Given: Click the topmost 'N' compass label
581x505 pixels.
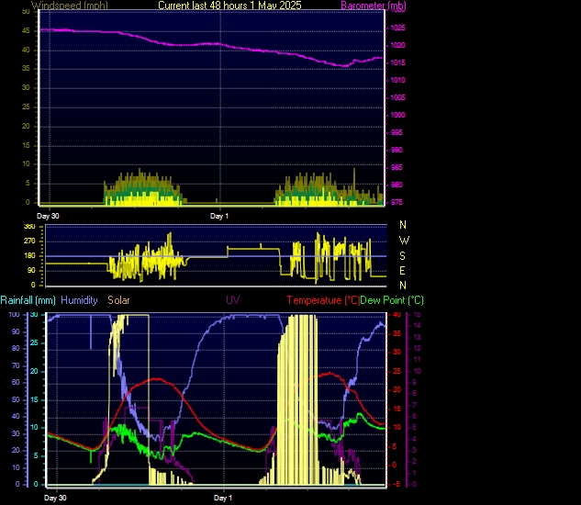Looking at the screenshot, I should tap(403, 225).
